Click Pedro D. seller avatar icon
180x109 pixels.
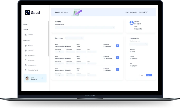[x=131, y=23]
